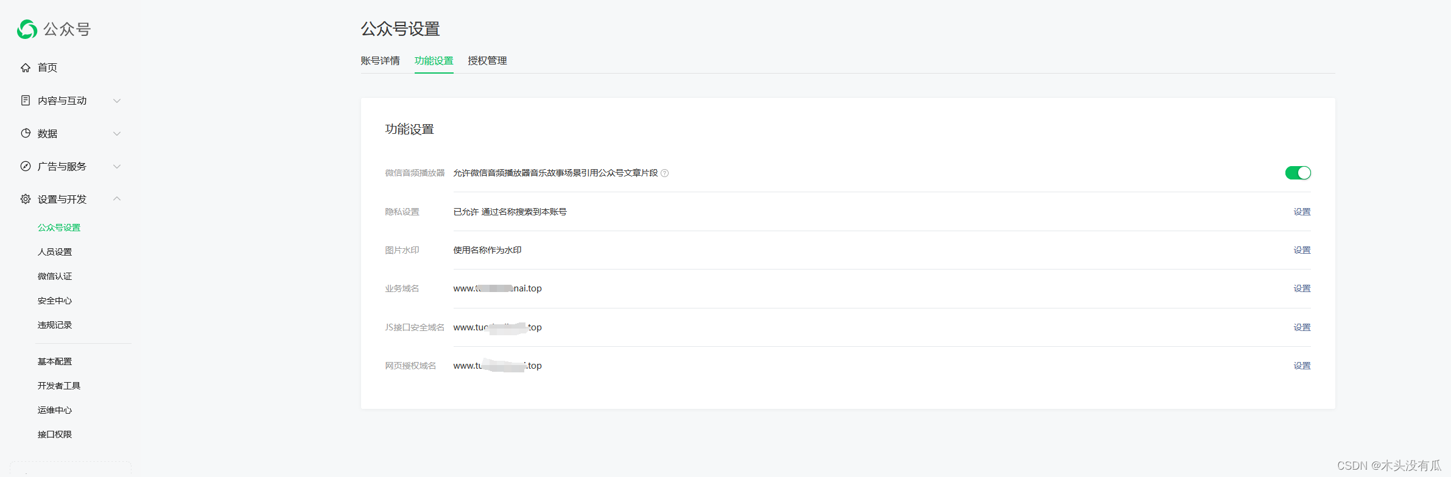Viewport: 1451px width, 477px height.
Task: Open 接口权限 sidebar item
Action: tap(55, 434)
